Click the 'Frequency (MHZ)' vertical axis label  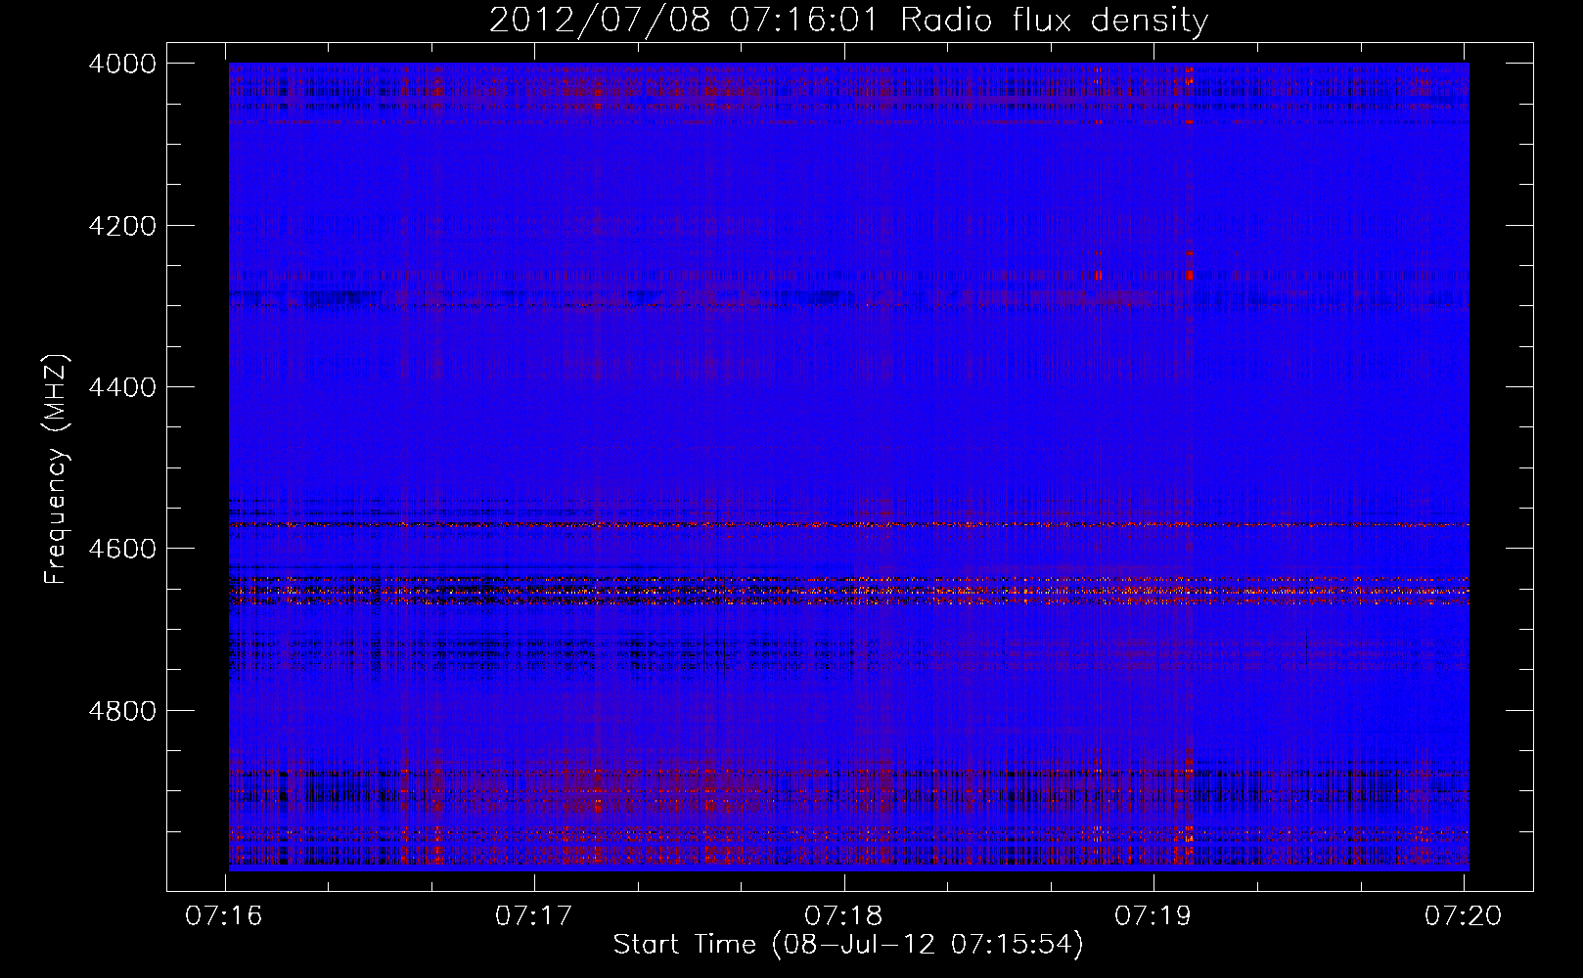tap(56, 469)
